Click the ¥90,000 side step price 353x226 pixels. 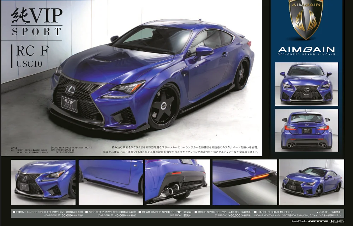coord(119,212)
